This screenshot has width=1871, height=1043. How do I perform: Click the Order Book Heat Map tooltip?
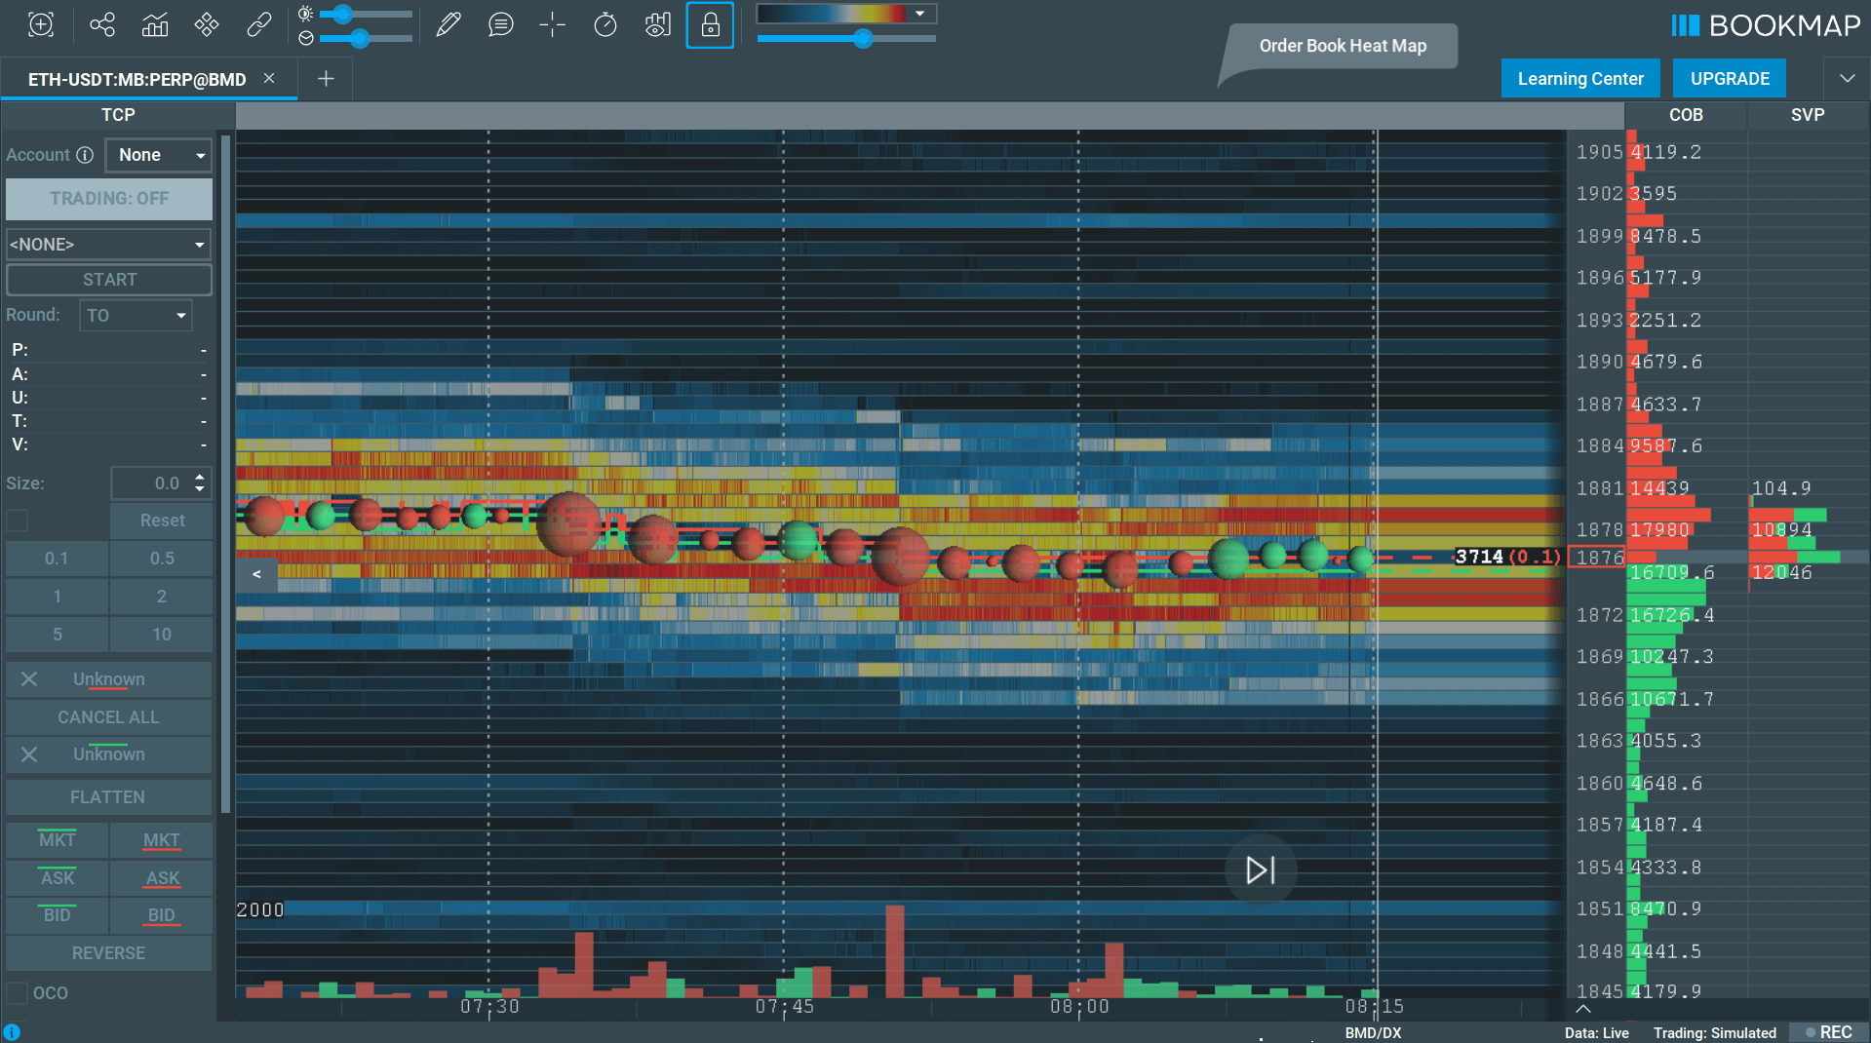(x=1342, y=46)
